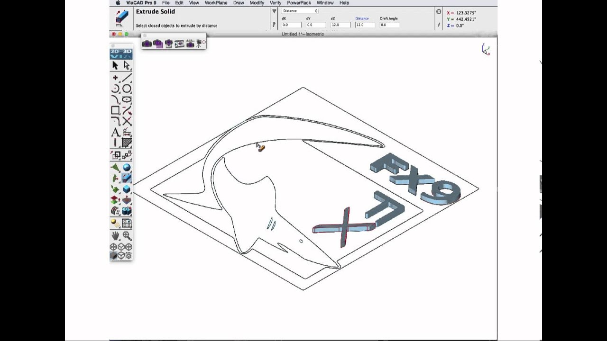Select the Ellipse tool
Viewport: 607px width, 341px height.
tap(127, 99)
